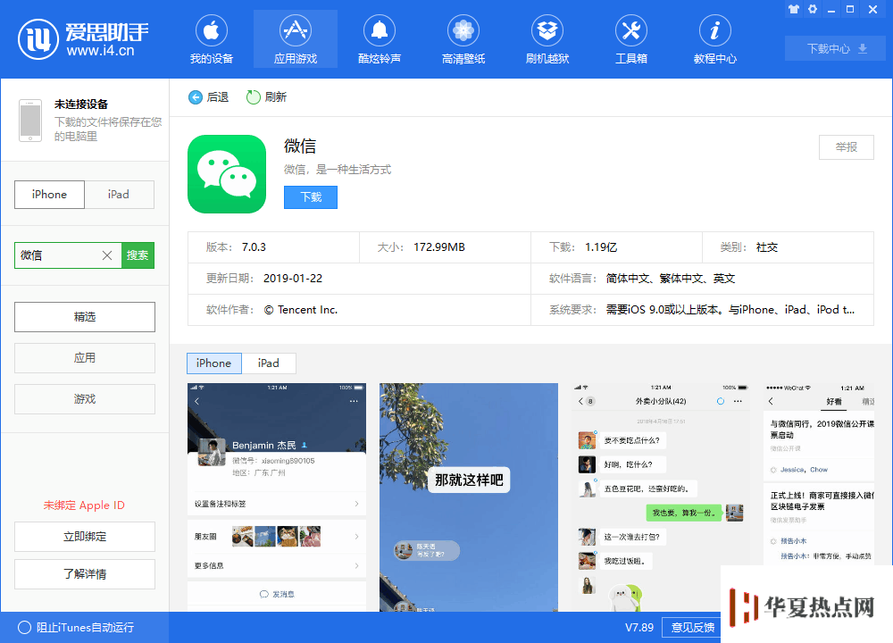Click the category value 社交
The width and height of the screenshot is (893, 643).
click(766, 247)
